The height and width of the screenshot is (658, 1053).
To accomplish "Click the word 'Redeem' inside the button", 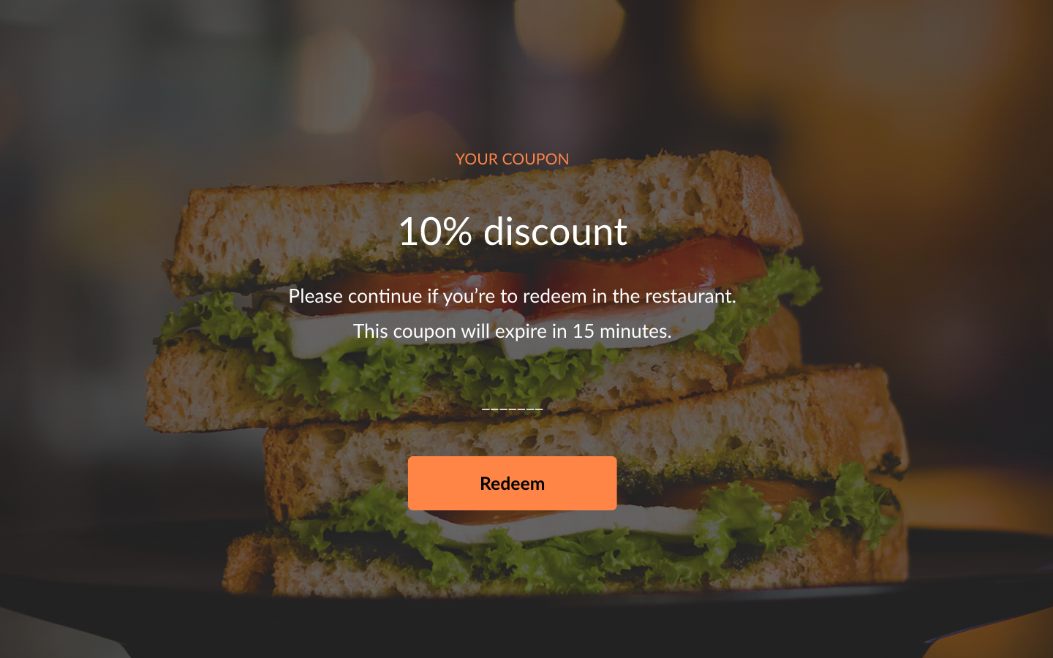I will (x=512, y=483).
